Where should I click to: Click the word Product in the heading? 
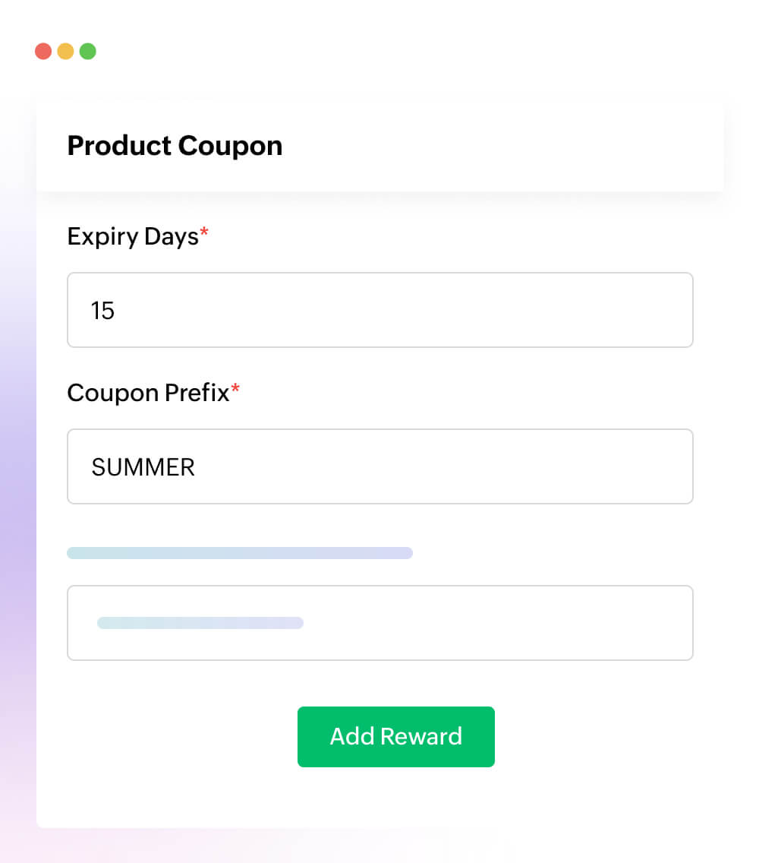(118, 145)
